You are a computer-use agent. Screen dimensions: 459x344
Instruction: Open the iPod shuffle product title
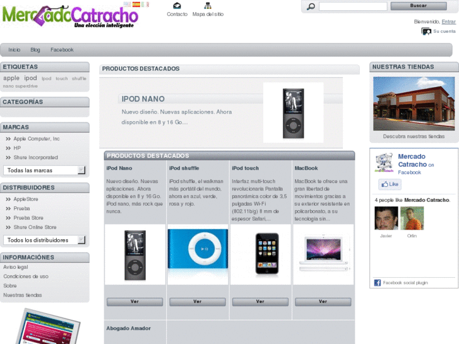tap(184, 169)
